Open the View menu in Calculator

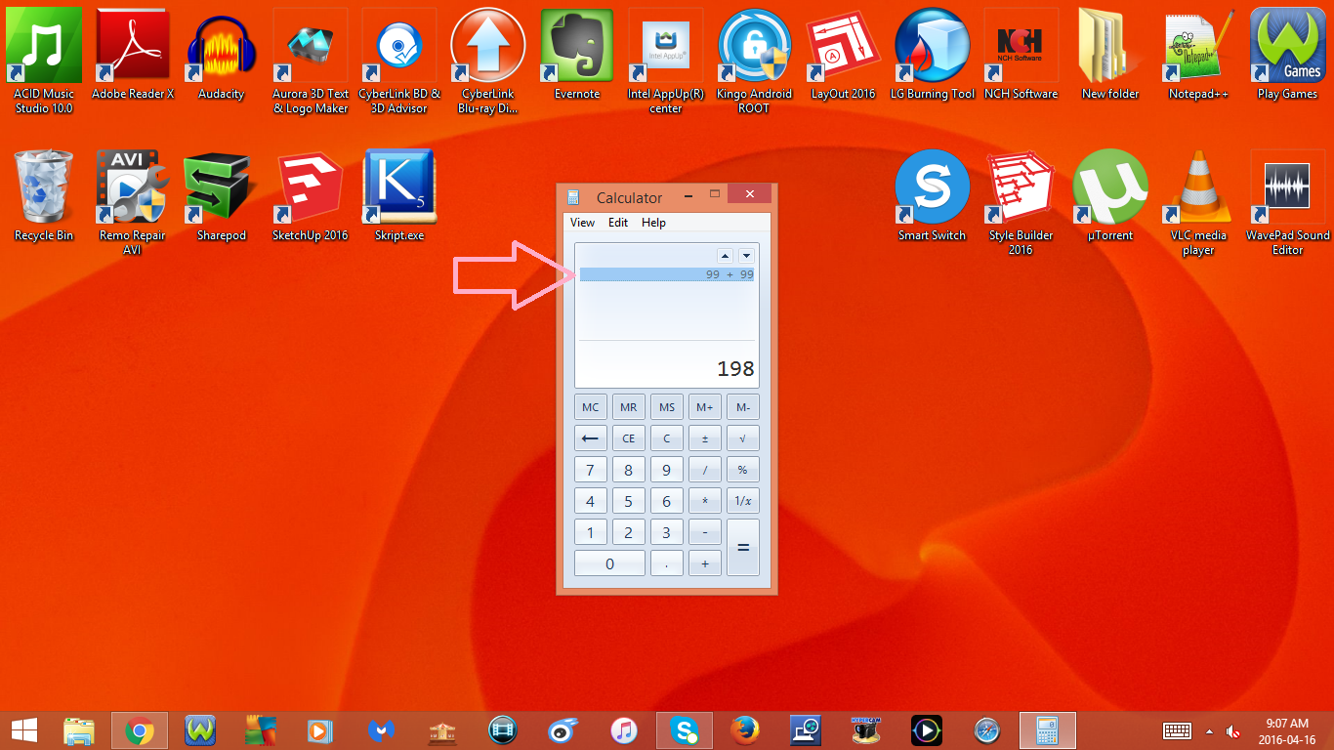coord(581,222)
